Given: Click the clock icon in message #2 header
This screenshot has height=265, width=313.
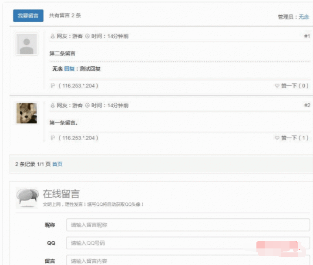Looking at the screenshot, I should coord(87,105).
